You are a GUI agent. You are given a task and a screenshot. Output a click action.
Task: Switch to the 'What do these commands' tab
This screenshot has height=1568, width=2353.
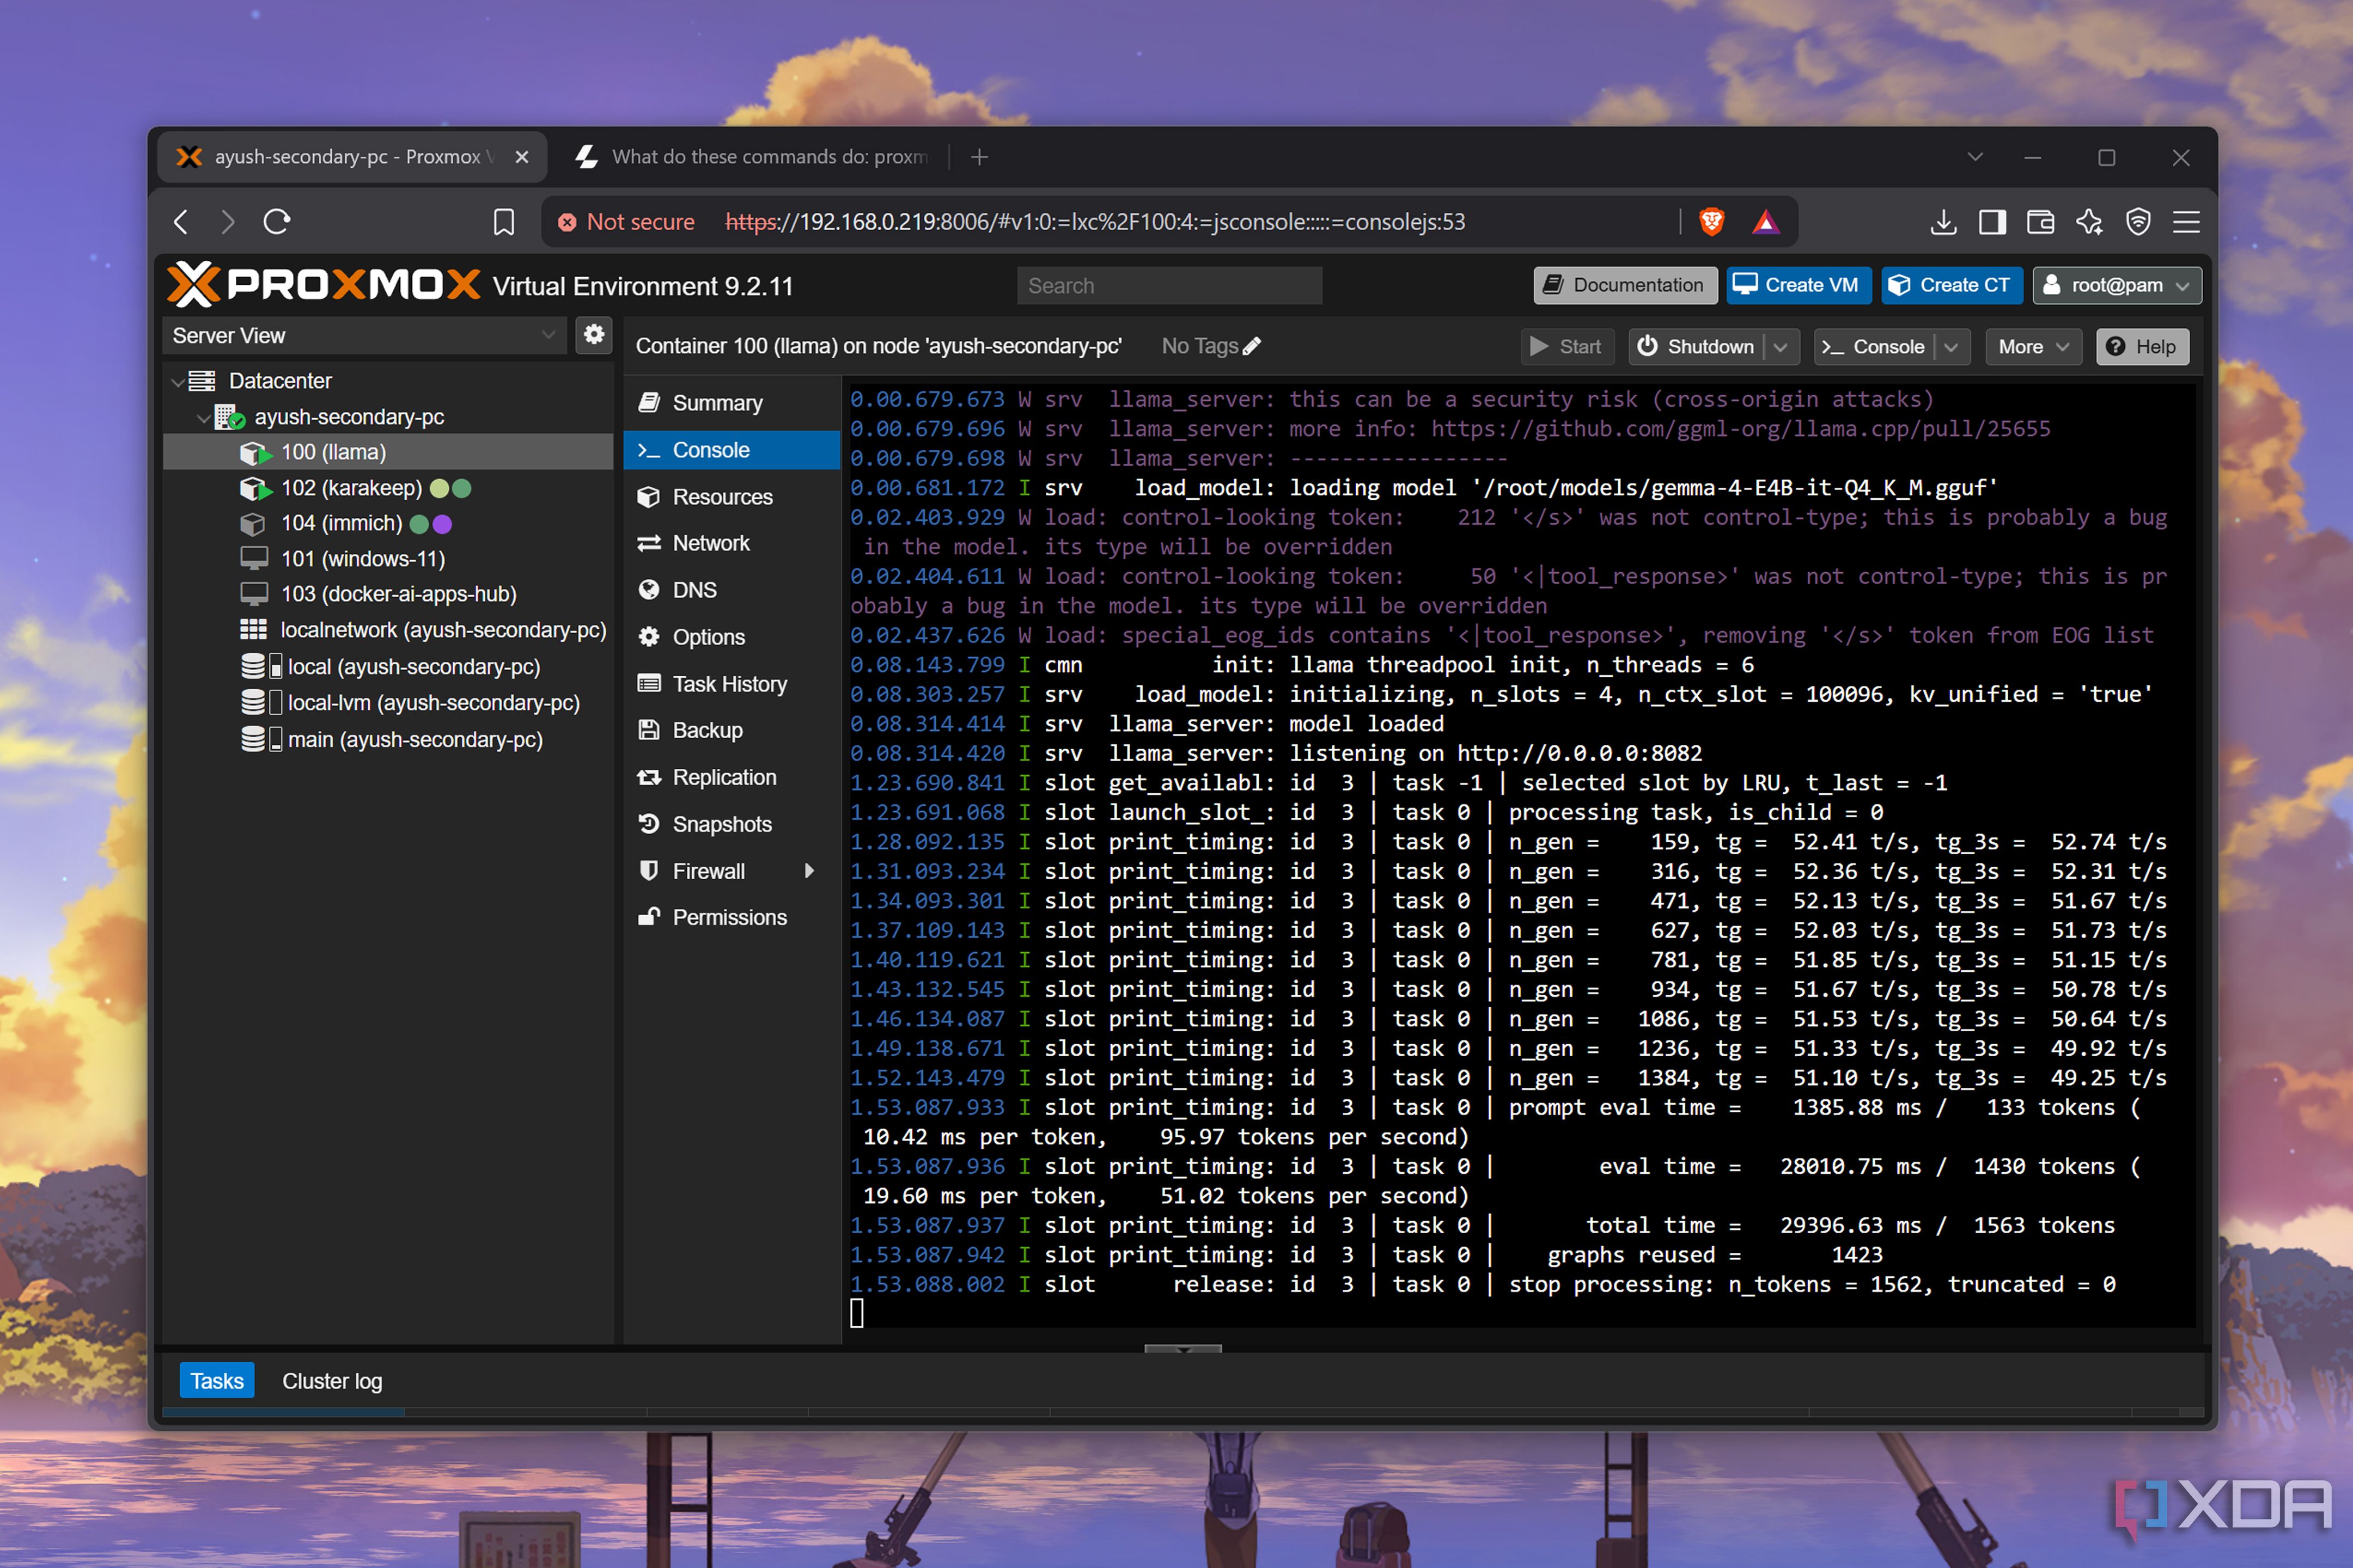click(x=752, y=157)
